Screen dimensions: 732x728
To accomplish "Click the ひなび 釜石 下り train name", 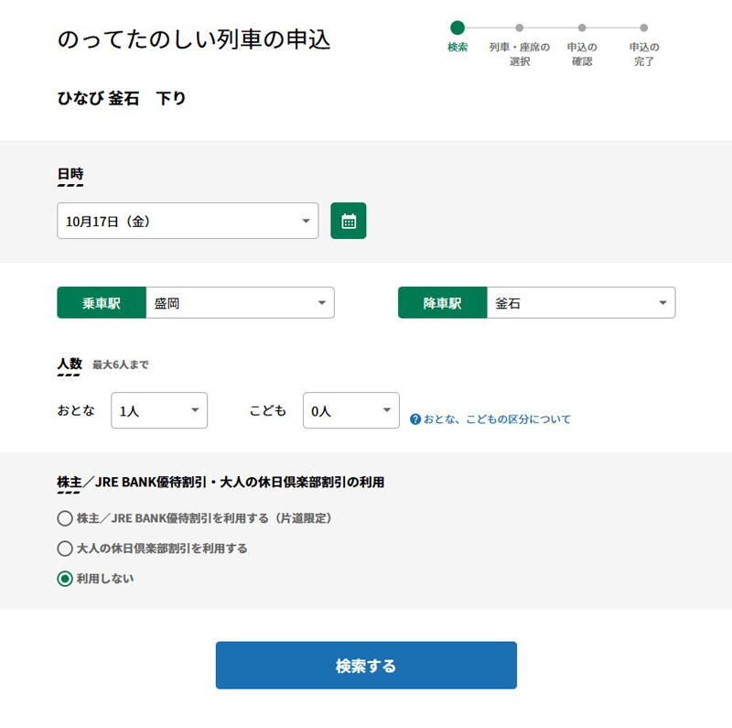I will 122,98.
